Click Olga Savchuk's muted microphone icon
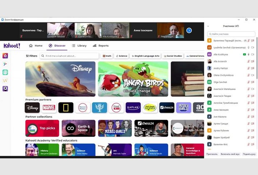Screen dimensions: 258x175 248,82
